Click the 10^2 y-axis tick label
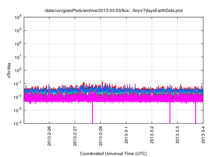Viewport: 224px width, 157px height. point(18,44)
